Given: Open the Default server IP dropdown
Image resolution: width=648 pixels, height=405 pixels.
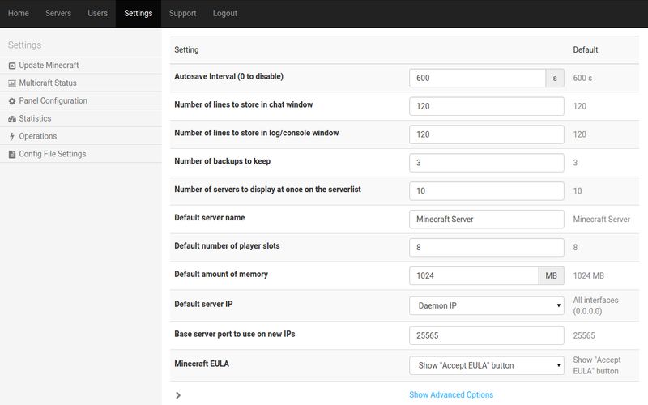Looking at the screenshot, I should pyautogui.click(x=486, y=305).
